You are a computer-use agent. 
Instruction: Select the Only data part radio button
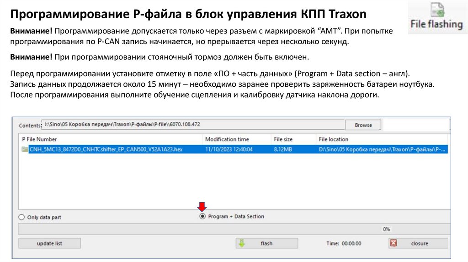click(21, 217)
